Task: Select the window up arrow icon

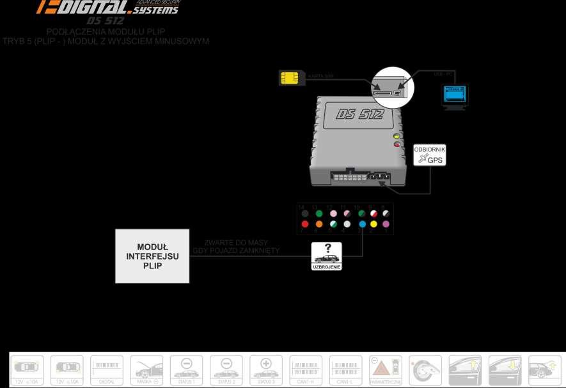Action: 466,370
